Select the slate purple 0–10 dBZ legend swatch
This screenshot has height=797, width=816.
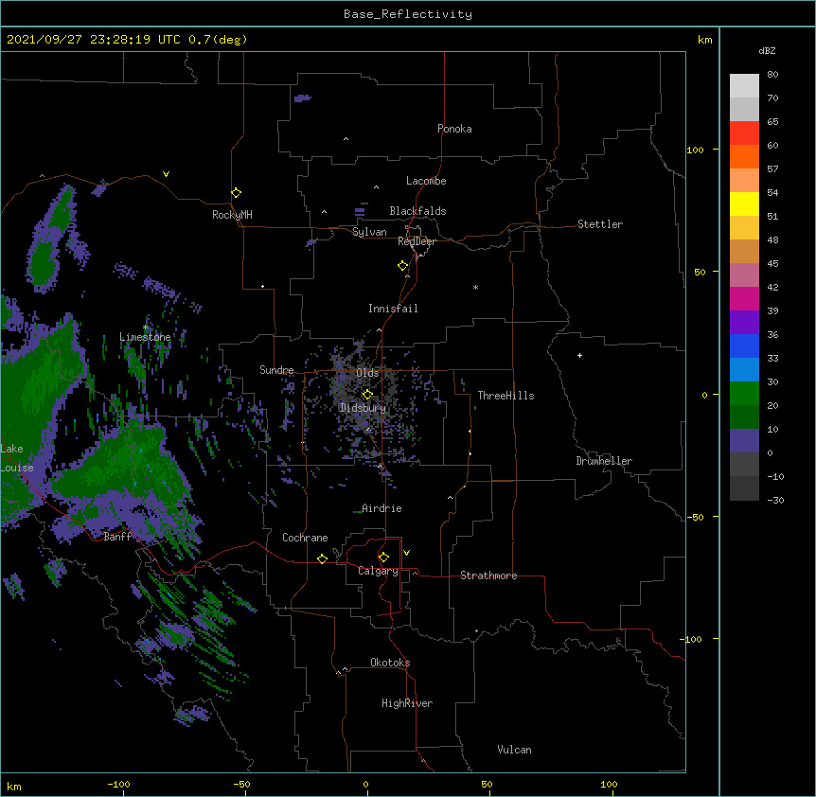pos(744,441)
